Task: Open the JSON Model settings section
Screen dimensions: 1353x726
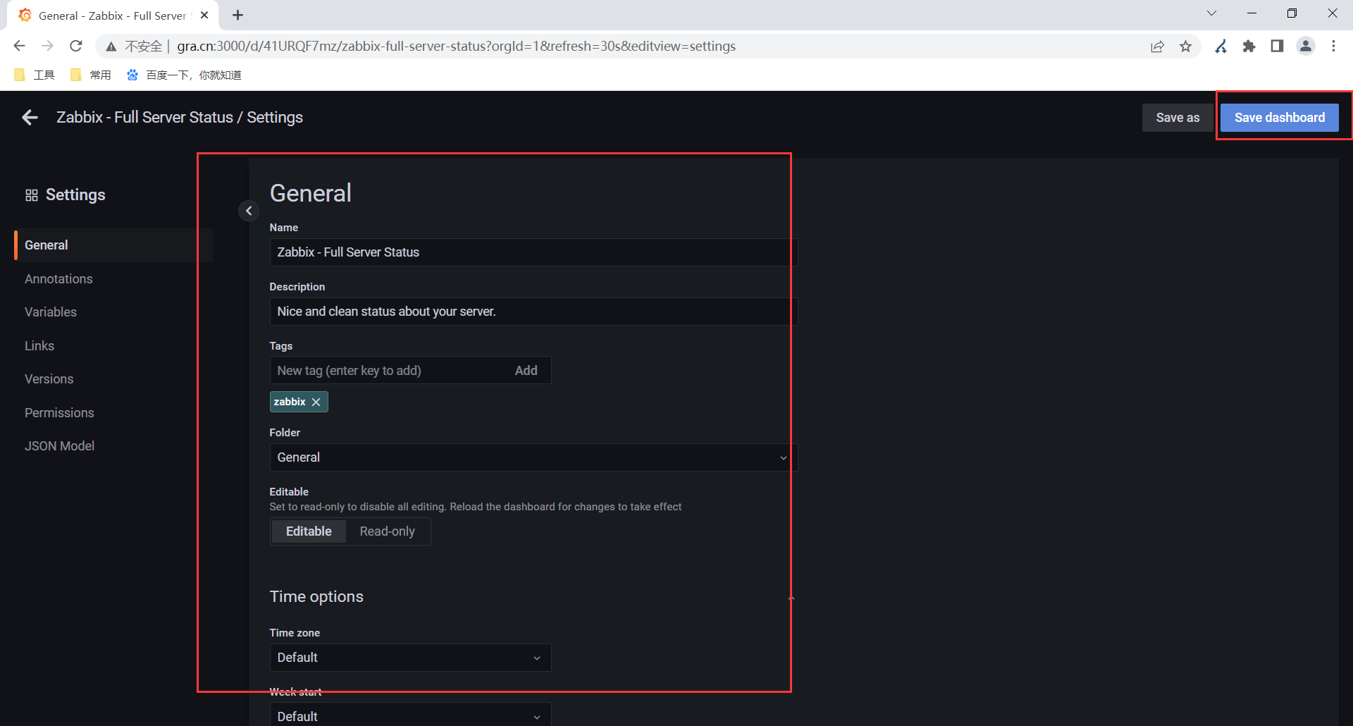Action: (59, 446)
